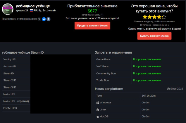The height and width of the screenshot is (123, 186).
Task: Click the Продать аккаунт Steam button
Action: 92,25
